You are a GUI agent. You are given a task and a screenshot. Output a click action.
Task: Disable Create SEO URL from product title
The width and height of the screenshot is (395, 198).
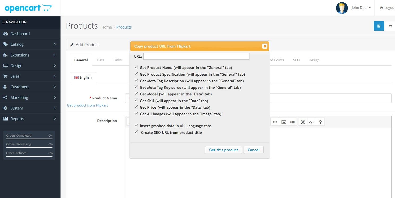point(136,132)
